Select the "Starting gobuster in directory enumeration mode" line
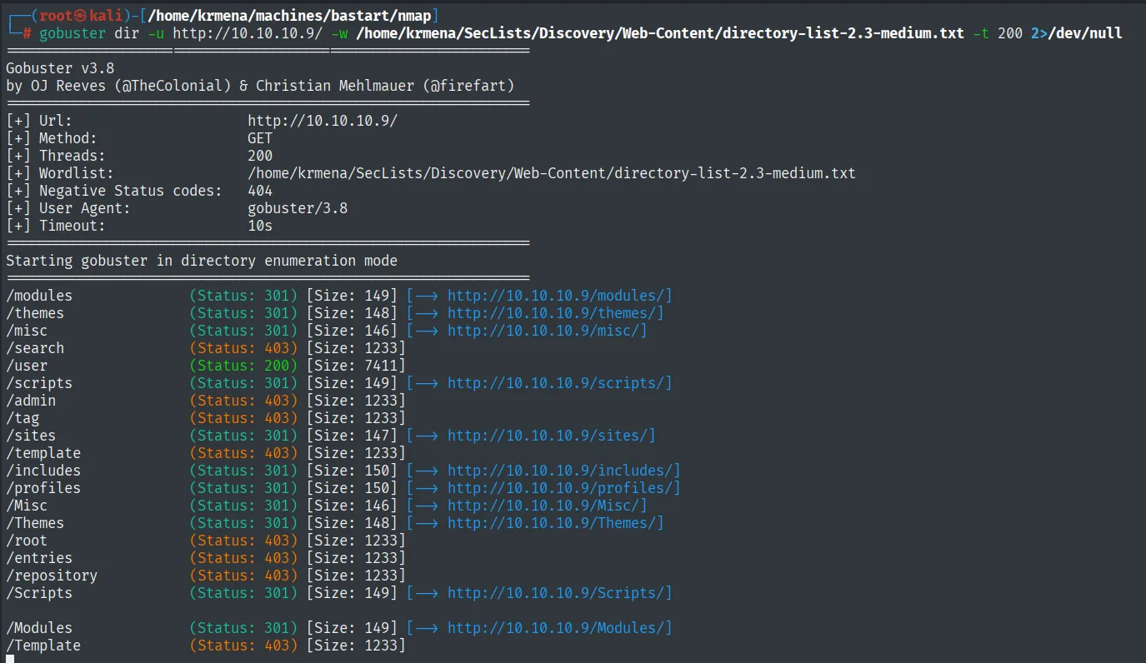The width and height of the screenshot is (1146, 663). [202, 261]
